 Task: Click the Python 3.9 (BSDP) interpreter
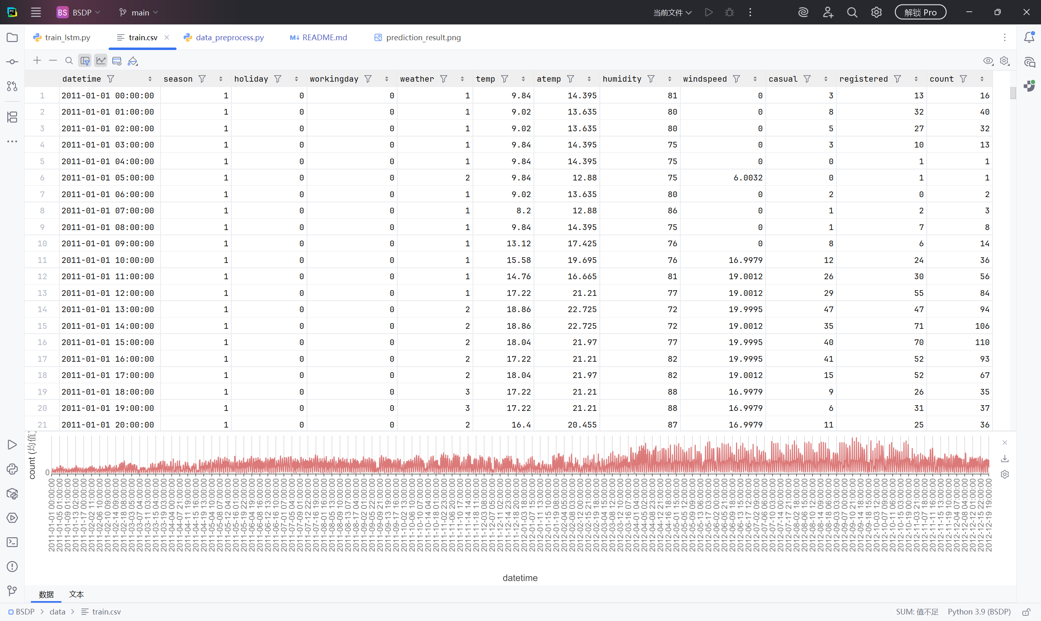[x=979, y=612]
